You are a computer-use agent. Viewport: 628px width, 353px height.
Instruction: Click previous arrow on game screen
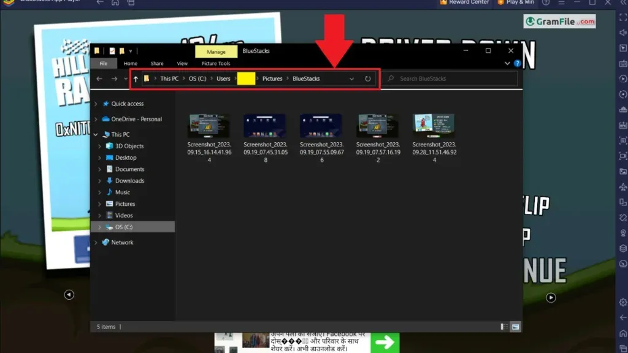click(x=69, y=295)
